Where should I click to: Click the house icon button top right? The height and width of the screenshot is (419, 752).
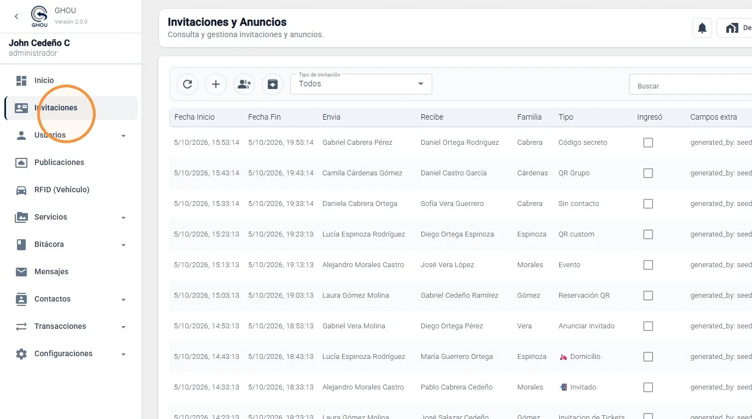click(x=735, y=28)
